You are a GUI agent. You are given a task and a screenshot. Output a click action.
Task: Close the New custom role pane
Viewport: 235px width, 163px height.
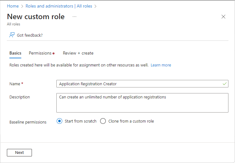pos(223,17)
